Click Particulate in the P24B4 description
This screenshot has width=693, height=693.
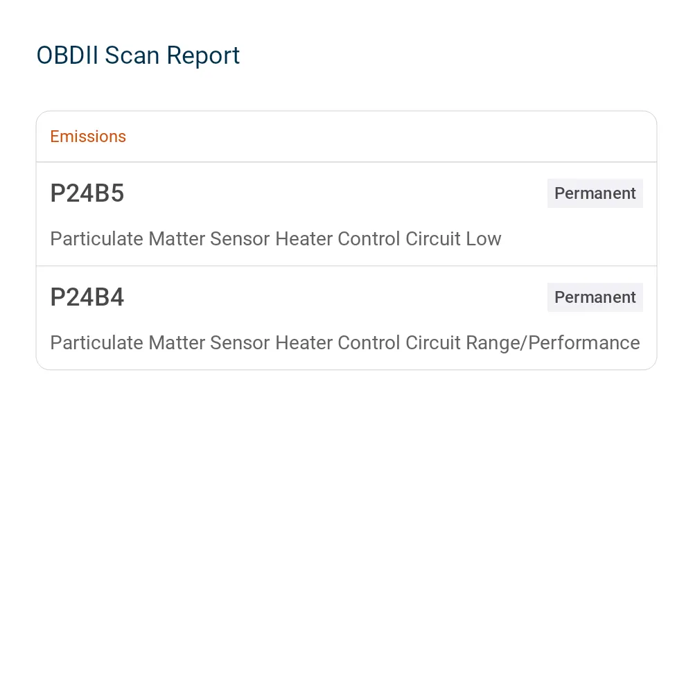tap(97, 342)
